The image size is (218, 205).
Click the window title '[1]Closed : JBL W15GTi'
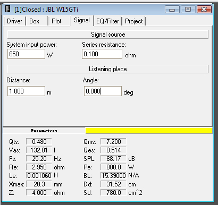pos(46,10)
